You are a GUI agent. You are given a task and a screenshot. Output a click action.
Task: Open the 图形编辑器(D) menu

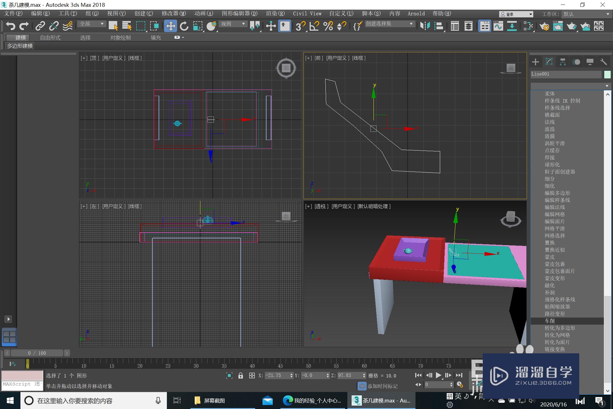pos(240,14)
